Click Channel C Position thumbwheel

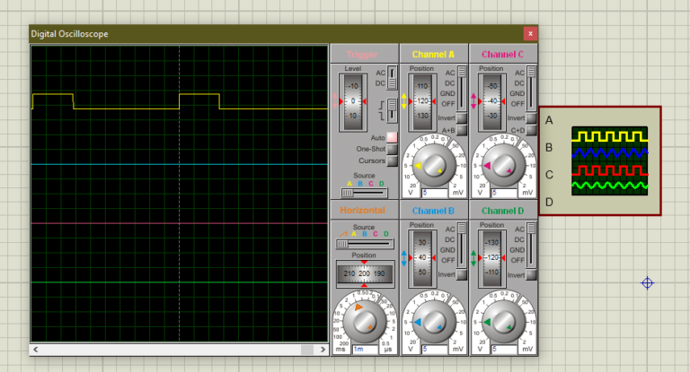coord(492,102)
